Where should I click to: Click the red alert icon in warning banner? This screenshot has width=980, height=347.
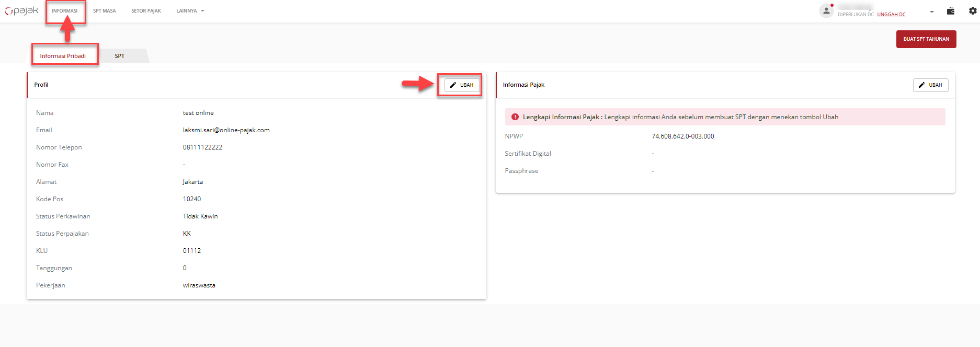[x=515, y=117]
